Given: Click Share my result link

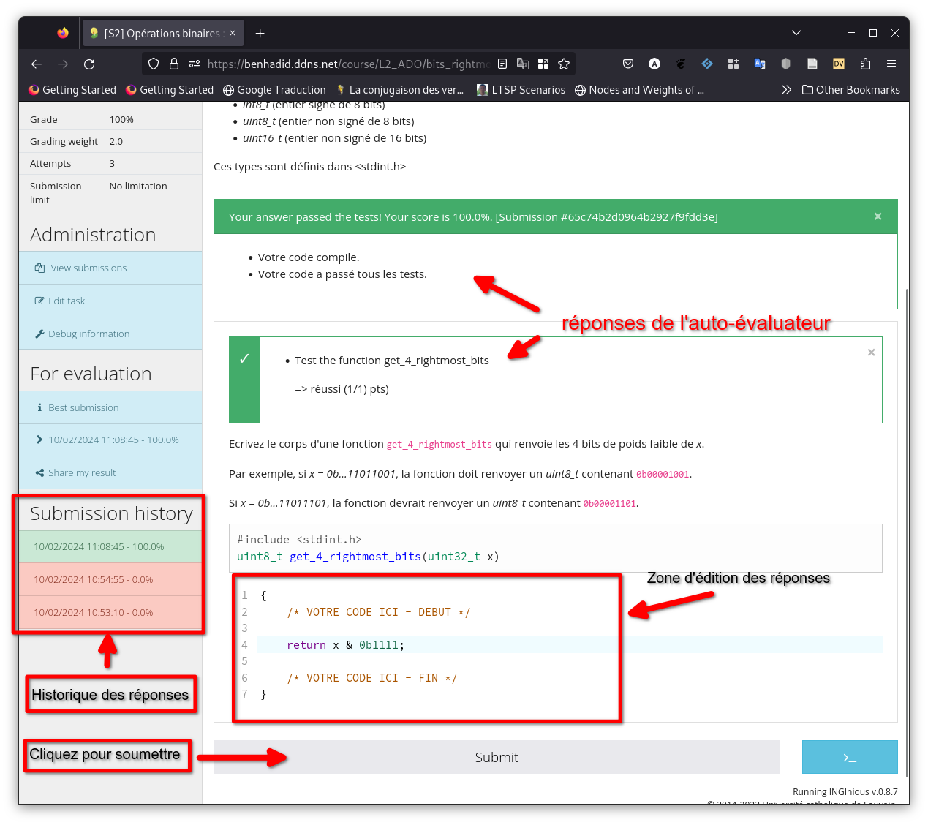Looking at the screenshot, I should (x=110, y=473).
